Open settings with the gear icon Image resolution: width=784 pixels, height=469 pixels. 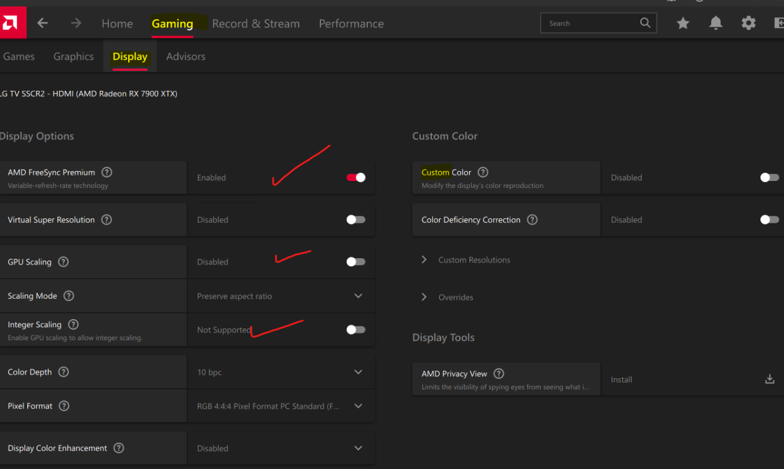(x=749, y=22)
